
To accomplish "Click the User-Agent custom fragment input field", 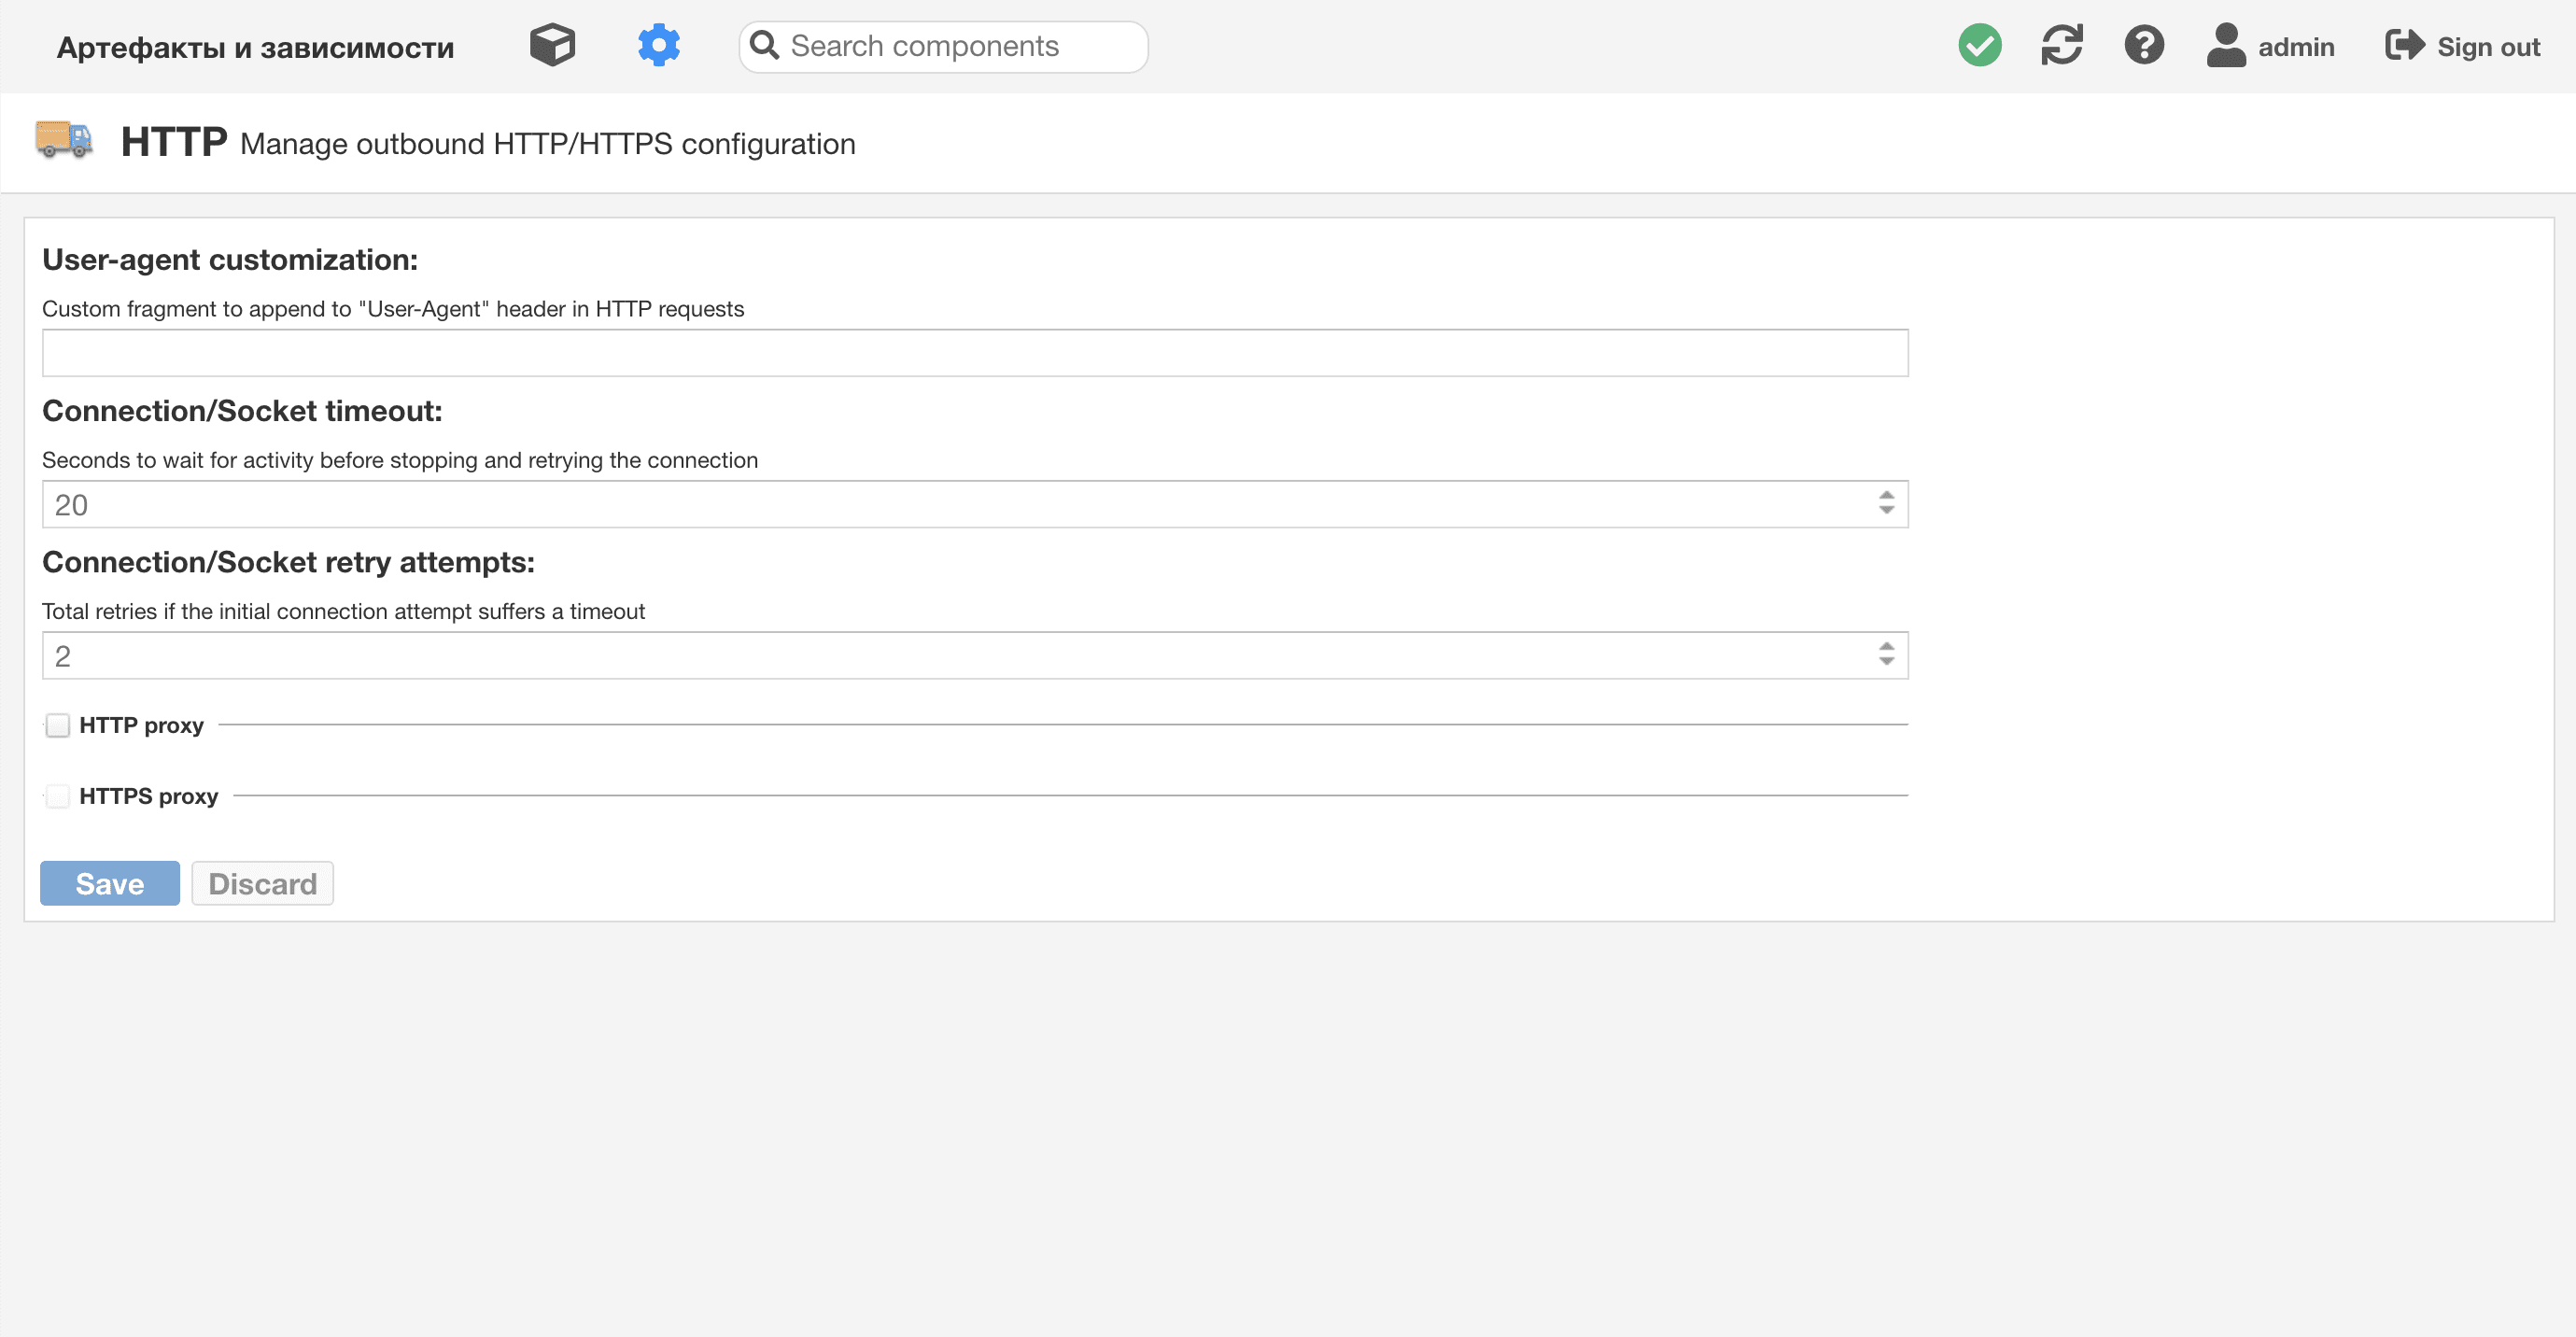I will click(x=975, y=352).
